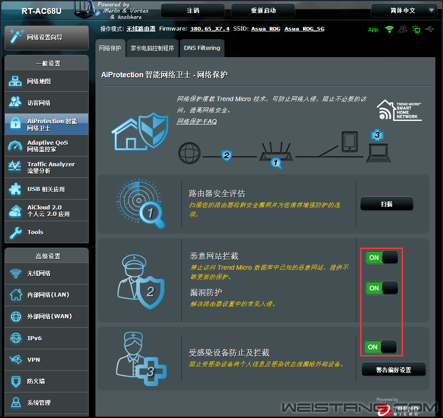
Task: Click the firmware version 380.65_X7.4 link
Action: pos(210,29)
